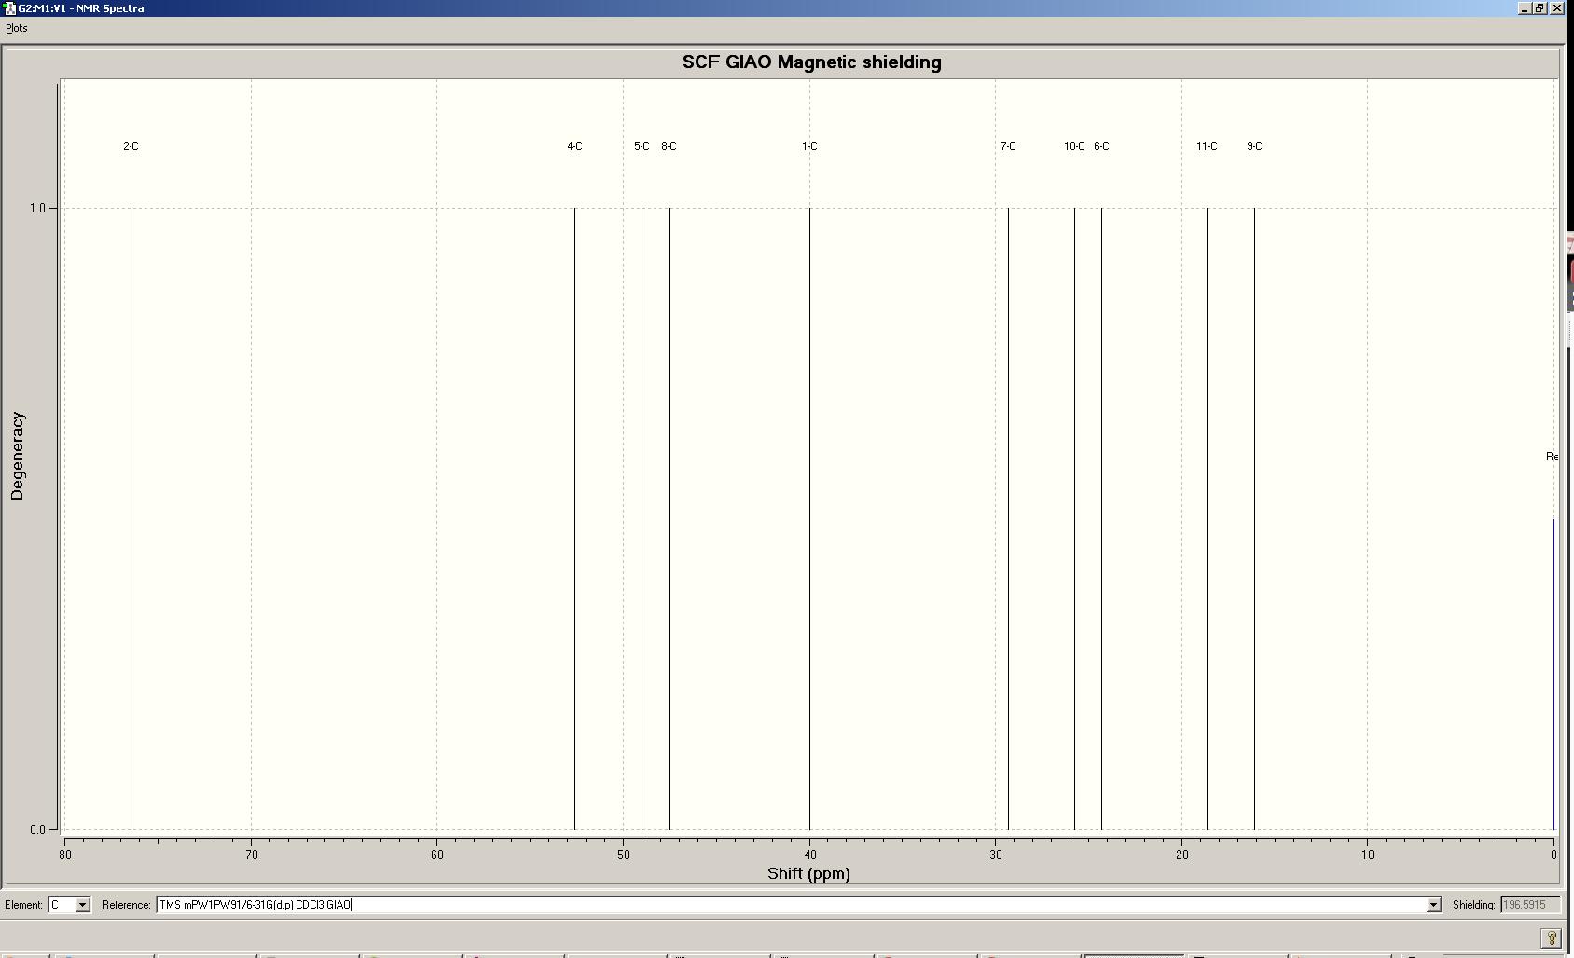The image size is (1574, 958).
Task: Click the 50 tick label on Shift axis
Action: tap(623, 855)
